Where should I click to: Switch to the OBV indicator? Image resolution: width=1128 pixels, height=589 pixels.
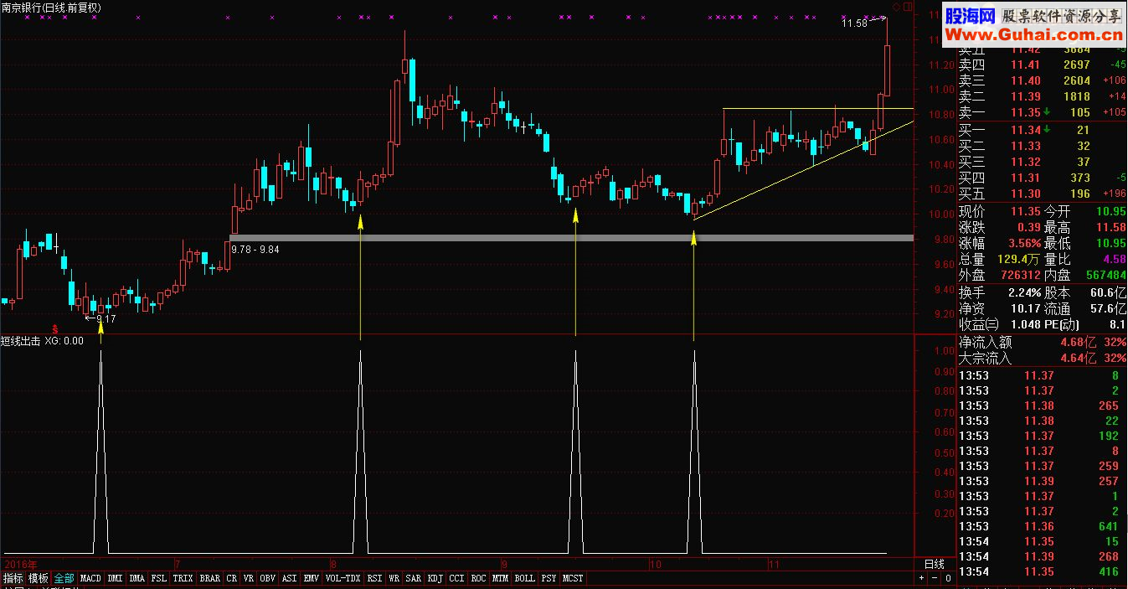pyautogui.click(x=268, y=578)
